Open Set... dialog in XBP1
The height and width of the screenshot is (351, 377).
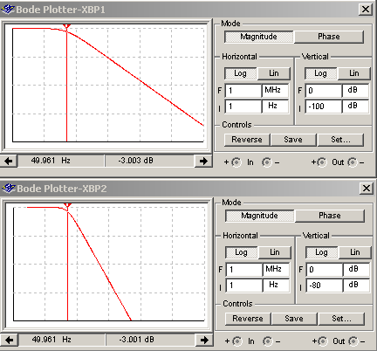[340, 140]
